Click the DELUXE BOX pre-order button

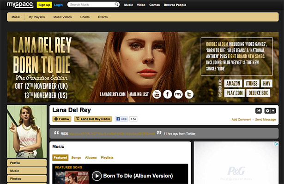[258, 93]
